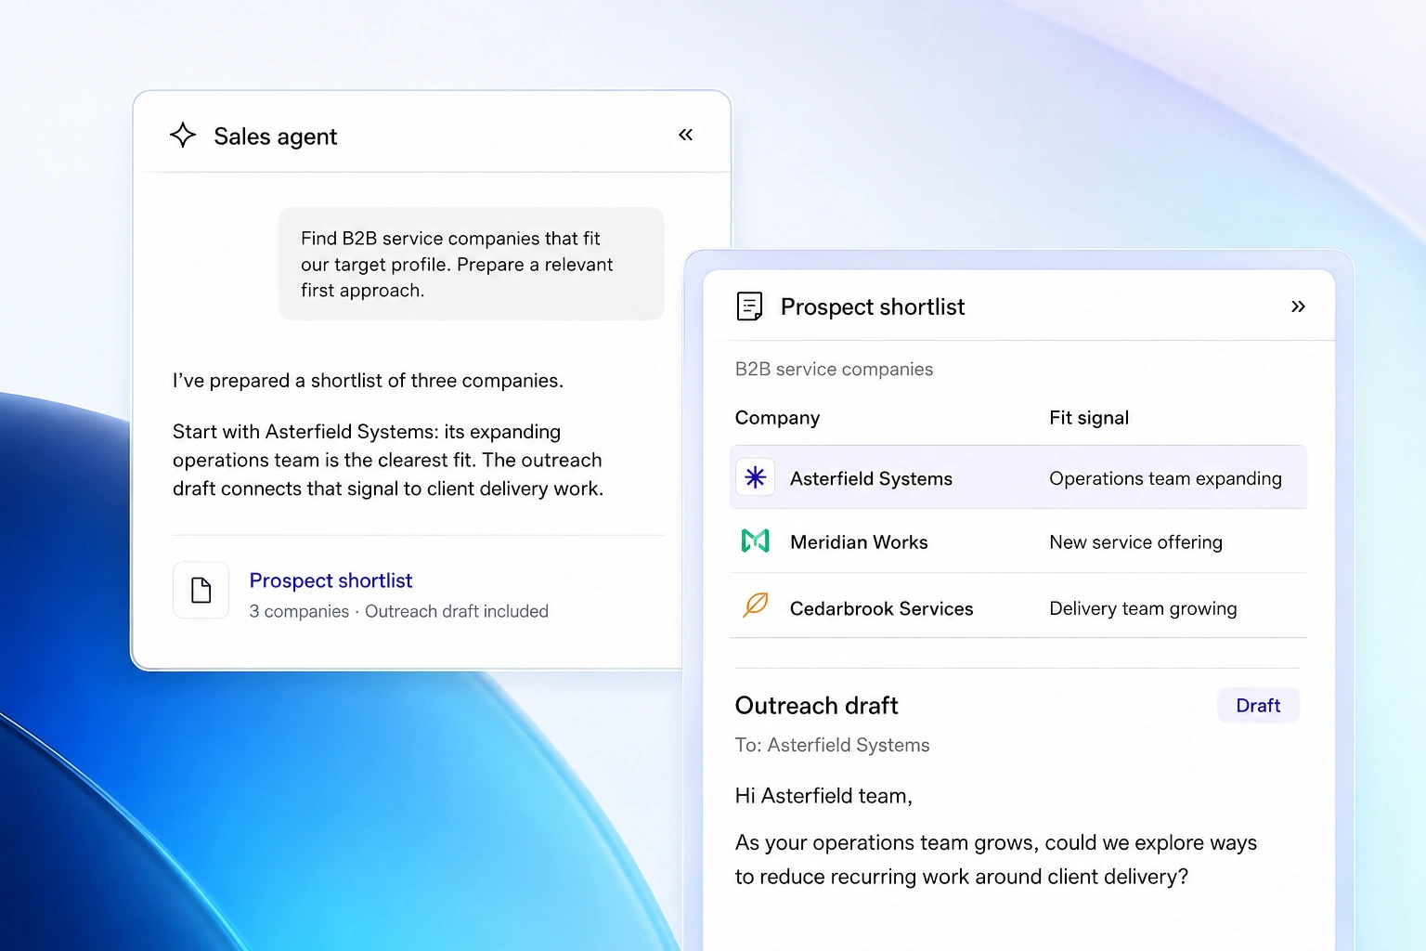The image size is (1426, 951).
Task: Click the Draft status badge
Action: click(x=1258, y=705)
